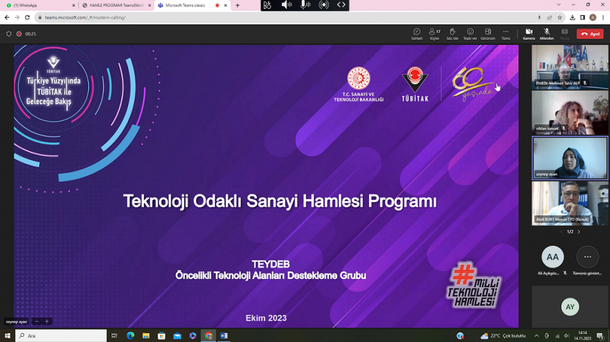Leave the meeting with Ayrıl button

(590, 34)
